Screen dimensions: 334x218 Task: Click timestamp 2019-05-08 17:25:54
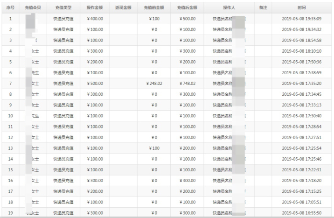(x=302, y=148)
